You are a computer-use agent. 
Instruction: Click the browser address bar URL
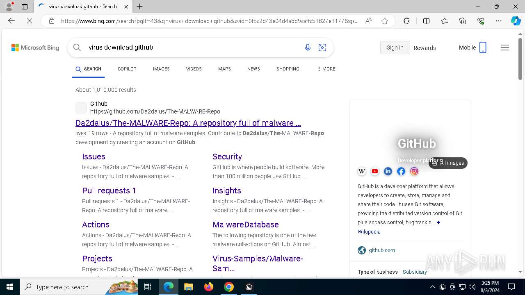coord(210,21)
